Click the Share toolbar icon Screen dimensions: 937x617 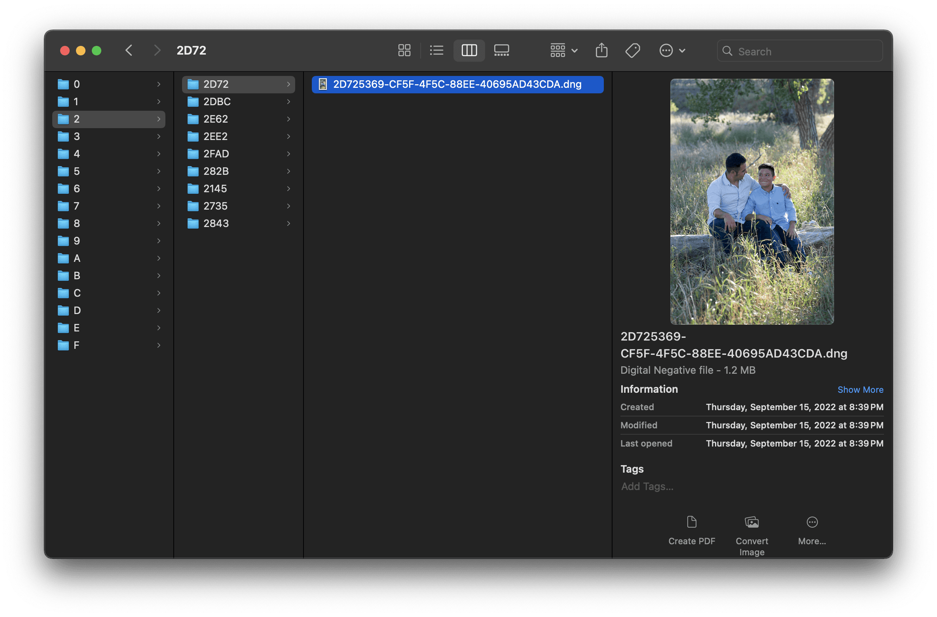601,51
